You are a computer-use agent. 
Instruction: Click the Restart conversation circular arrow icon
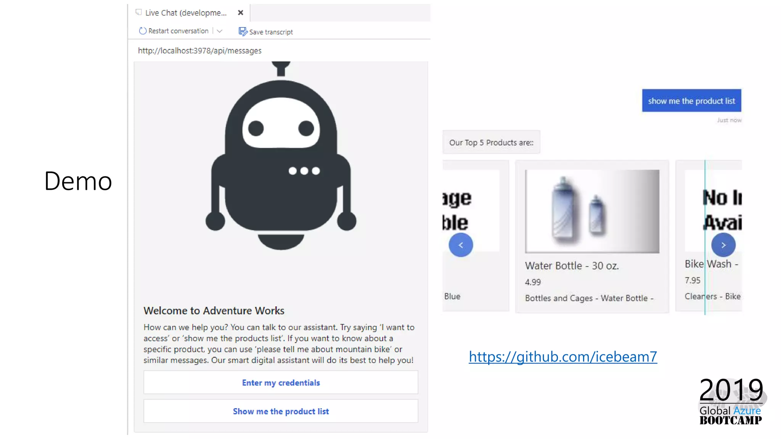[143, 31]
